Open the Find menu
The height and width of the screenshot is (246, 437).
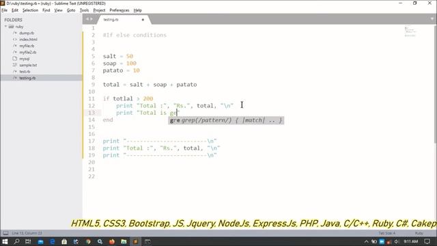[x=46, y=10]
